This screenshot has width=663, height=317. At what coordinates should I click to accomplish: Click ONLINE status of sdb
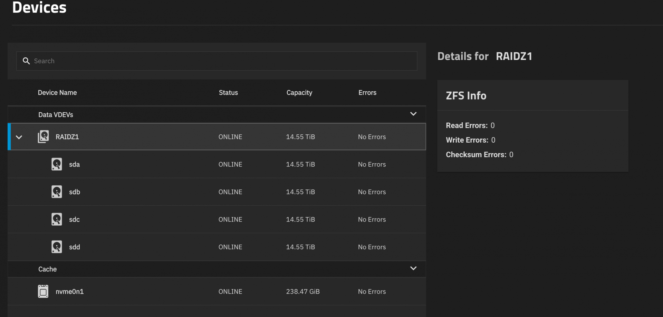point(230,192)
